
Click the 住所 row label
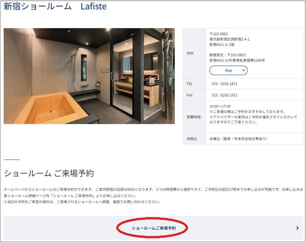[190, 53]
